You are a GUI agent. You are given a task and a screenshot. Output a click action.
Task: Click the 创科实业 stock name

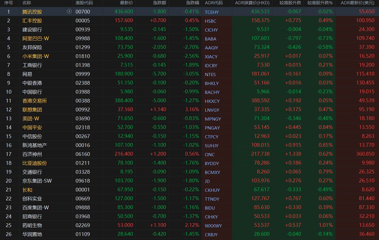32,199
